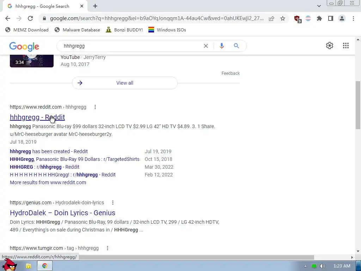The image size is (361, 271).
Task: Open the Chrome three-dot menu
Action: pyautogui.click(x=353, y=18)
